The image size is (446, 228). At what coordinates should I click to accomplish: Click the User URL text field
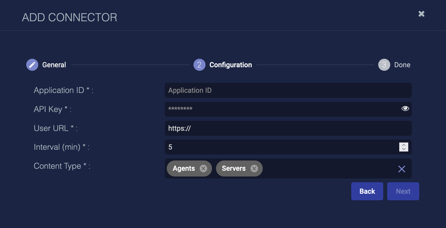point(287,128)
